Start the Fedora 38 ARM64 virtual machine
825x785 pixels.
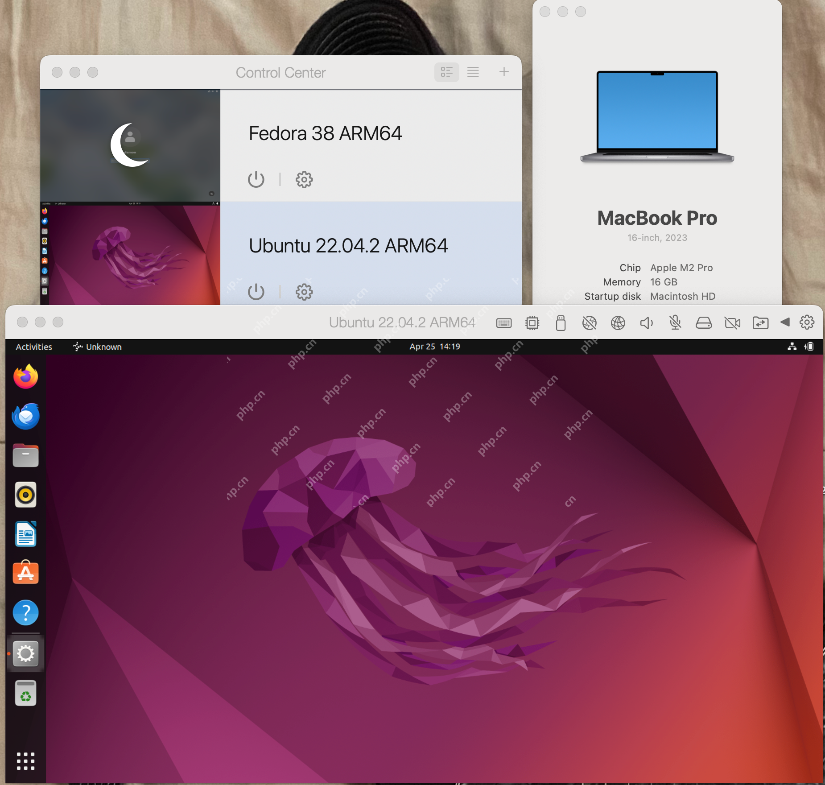coord(256,180)
